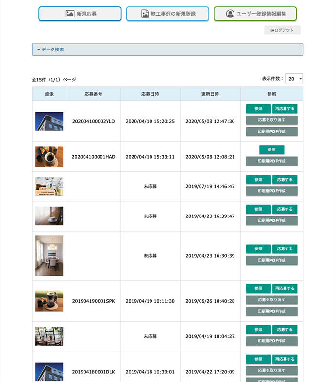
Task: Open the 表示件数 dropdown
Action: [x=294, y=79]
